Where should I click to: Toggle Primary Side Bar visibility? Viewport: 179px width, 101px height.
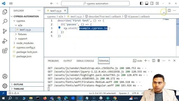(141, 3)
